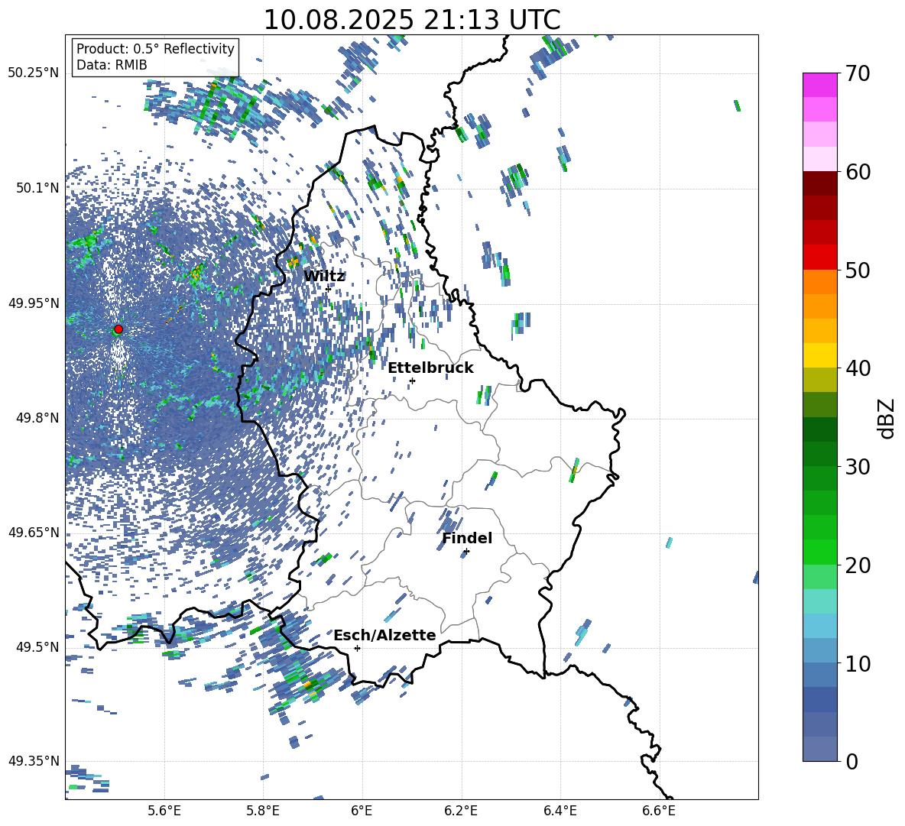The image size is (905, 826).
Task: Click the 60 tick on colorbar
Action: (x=858, y=171)
